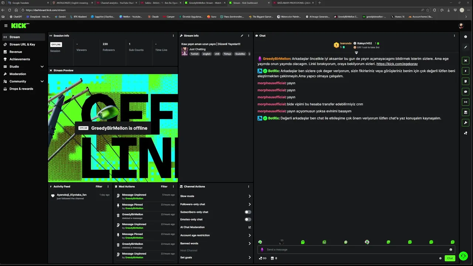This screenshot has width=473, height=266.
Task: Select Stream in the left sidebar
Action: click(x=24, y=37)
